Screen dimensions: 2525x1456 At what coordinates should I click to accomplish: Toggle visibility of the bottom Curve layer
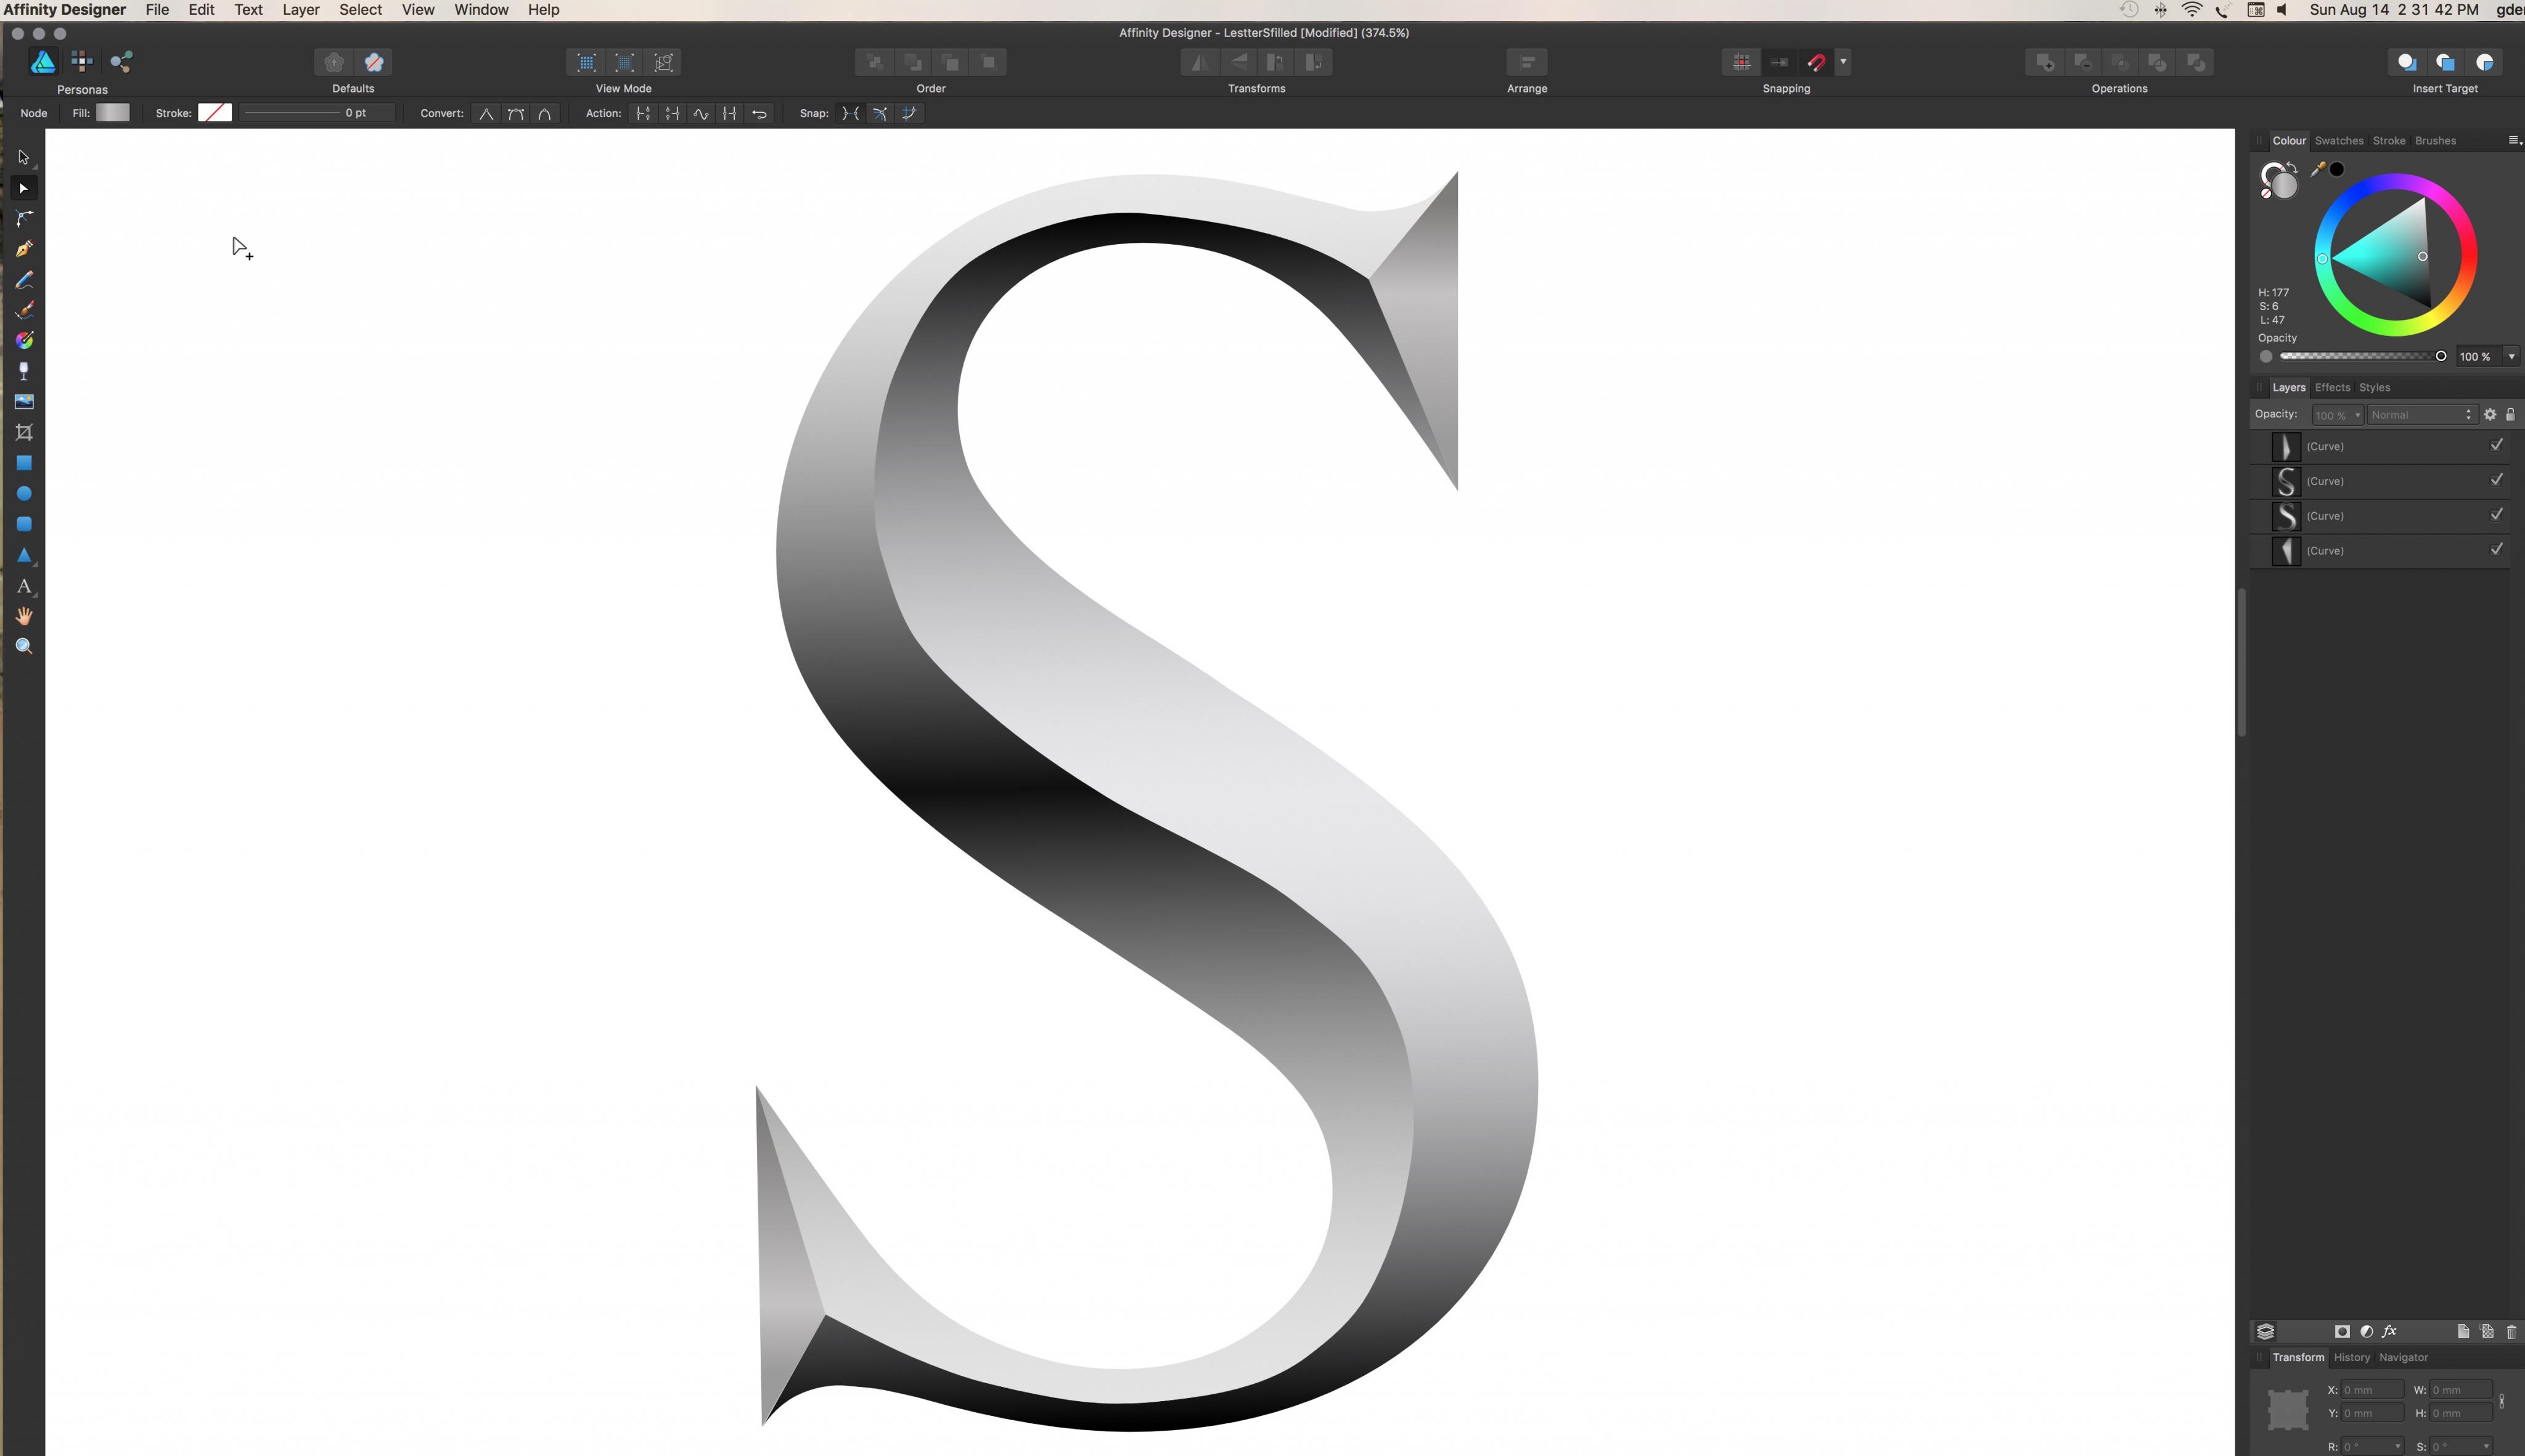click(x=2496, y=549)
